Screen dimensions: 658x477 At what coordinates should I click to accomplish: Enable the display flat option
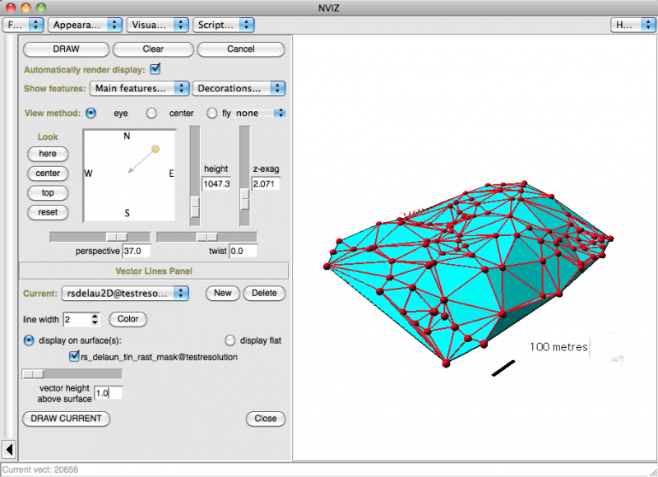point(230,340)
